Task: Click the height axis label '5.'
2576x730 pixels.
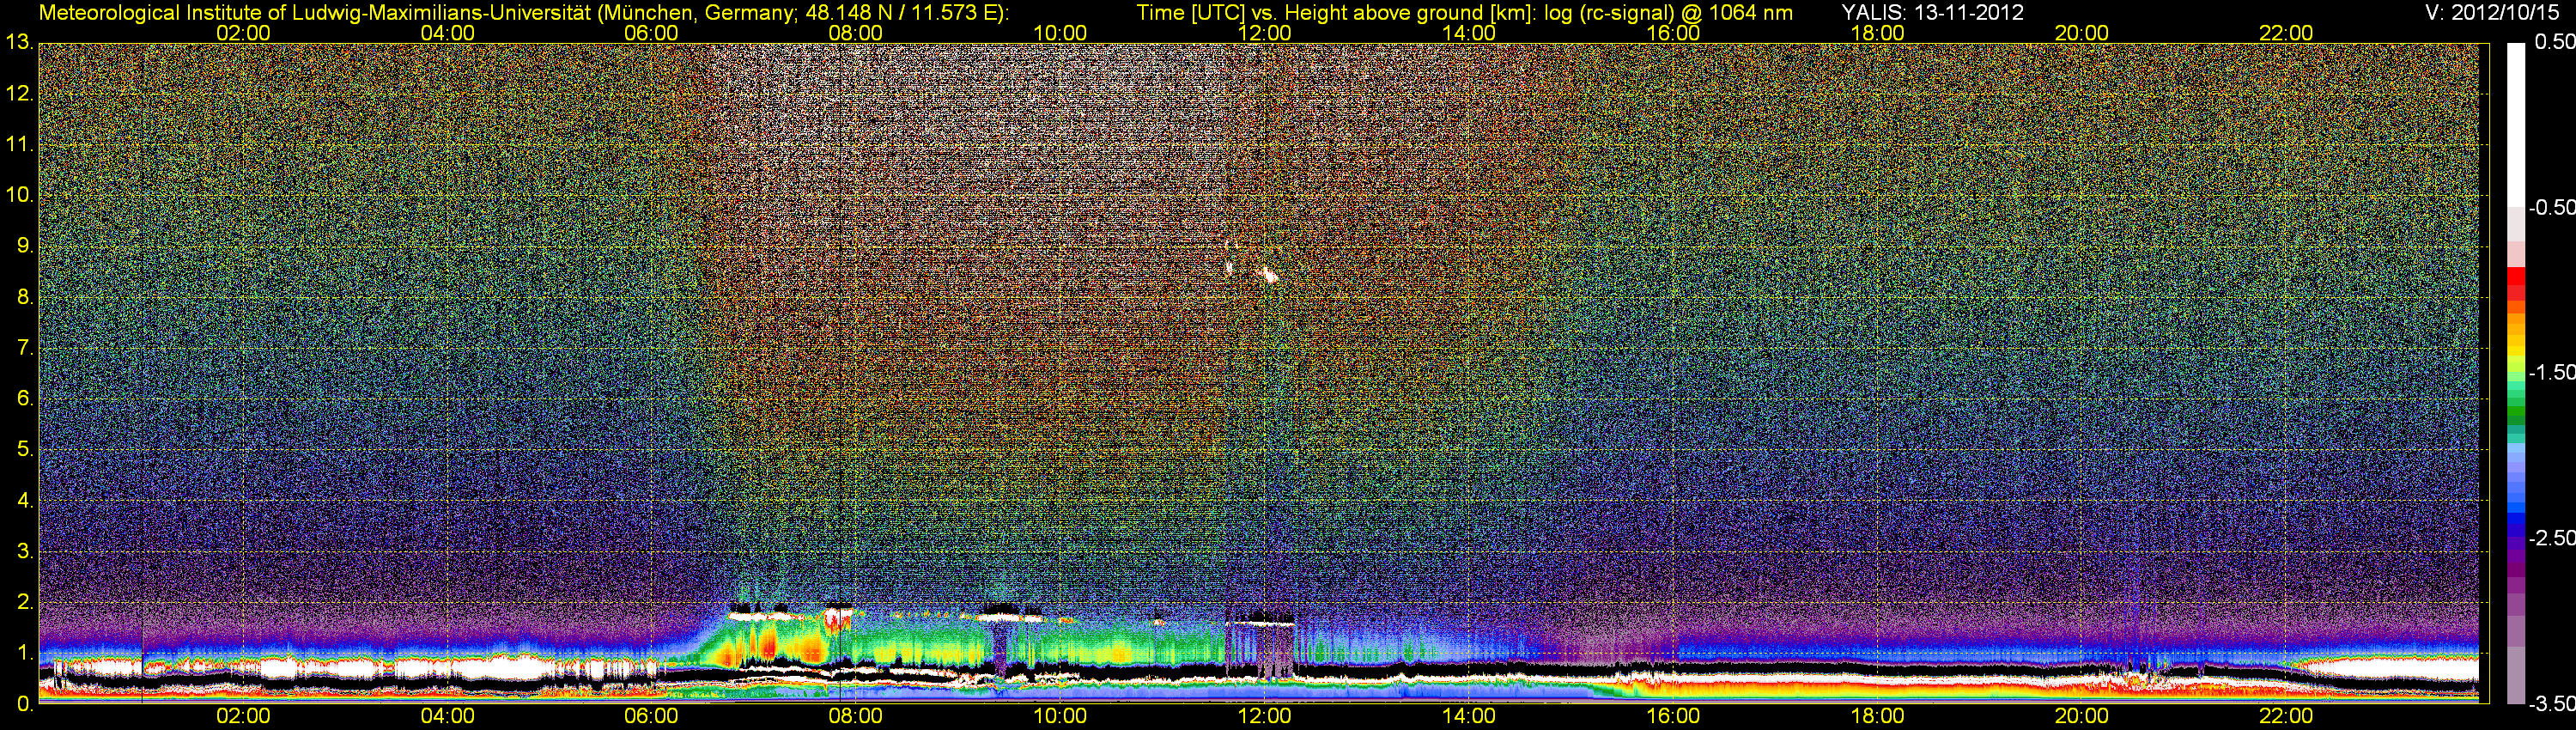Action: click(26, 449)
